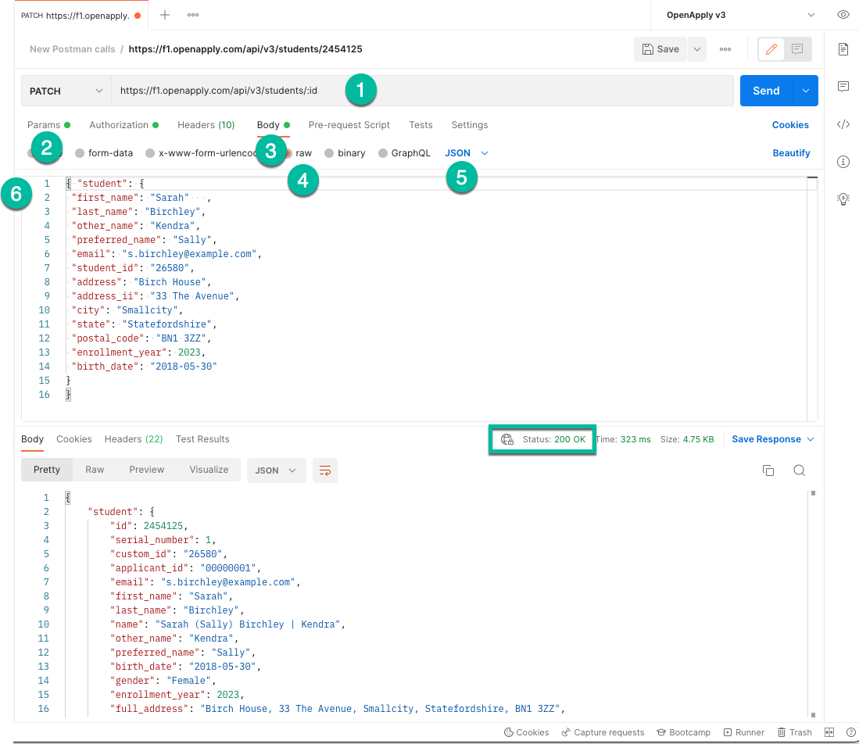
Task: Open response Cookies tab
Action: click(x=74, y=439)
